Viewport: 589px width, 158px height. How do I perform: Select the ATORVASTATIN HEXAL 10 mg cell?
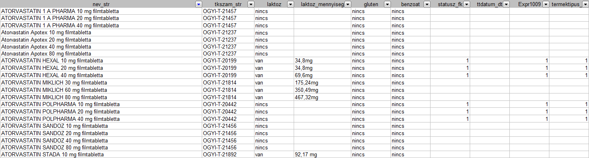coord(101,61)
